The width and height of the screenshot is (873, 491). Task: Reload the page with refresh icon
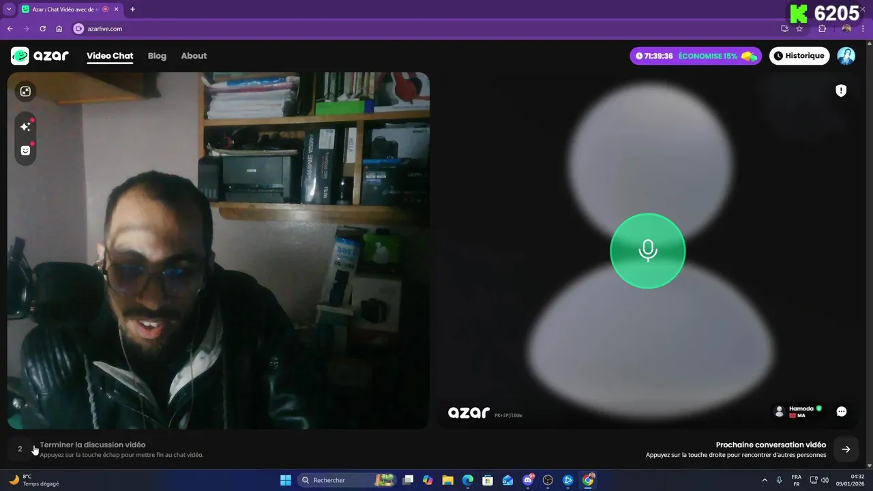[x=42, y=29]
